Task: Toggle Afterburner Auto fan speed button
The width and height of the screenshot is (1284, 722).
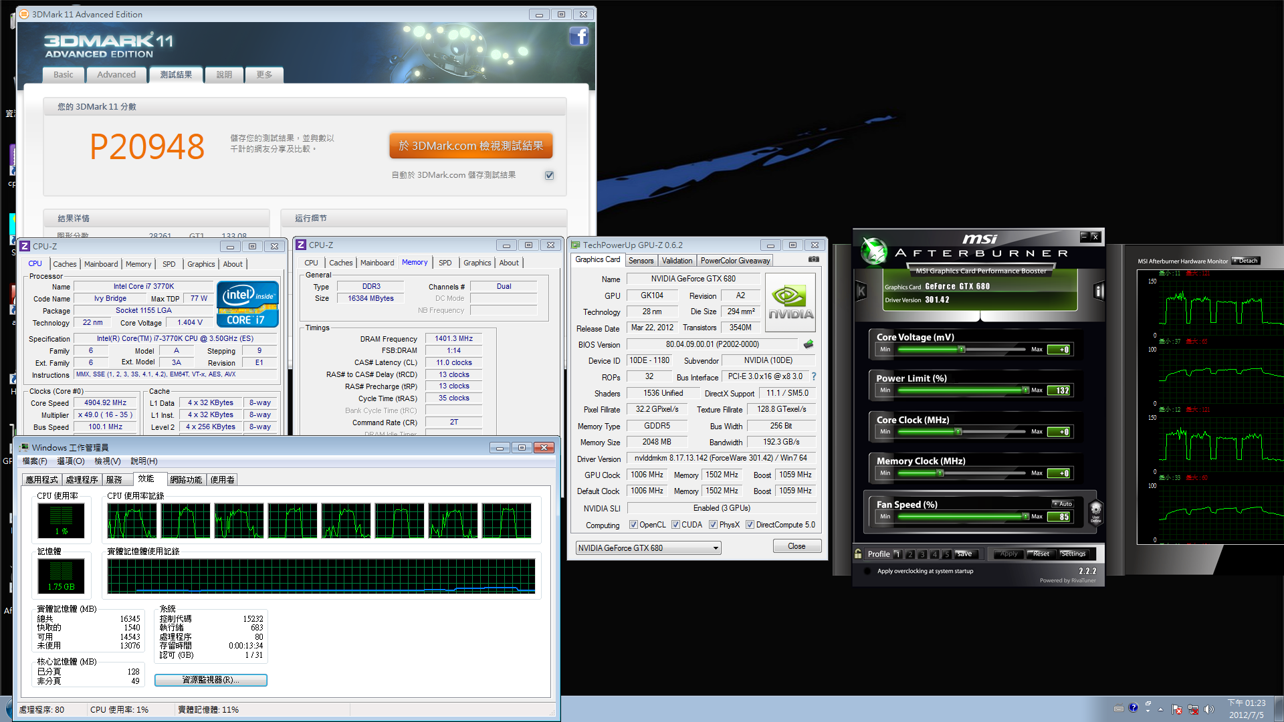Action: (1063, 503)
